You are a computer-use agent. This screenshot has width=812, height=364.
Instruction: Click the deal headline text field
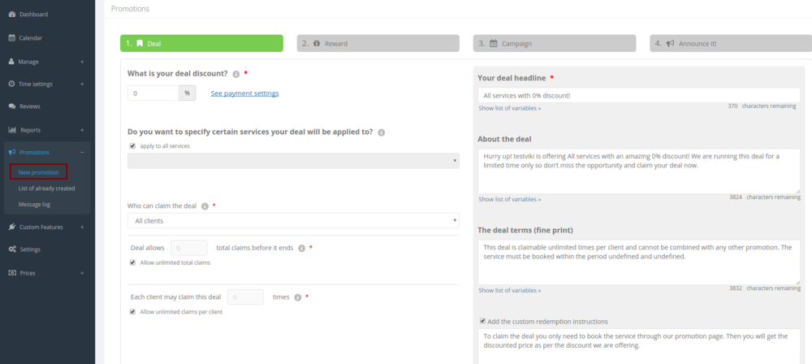pos(638,95)
